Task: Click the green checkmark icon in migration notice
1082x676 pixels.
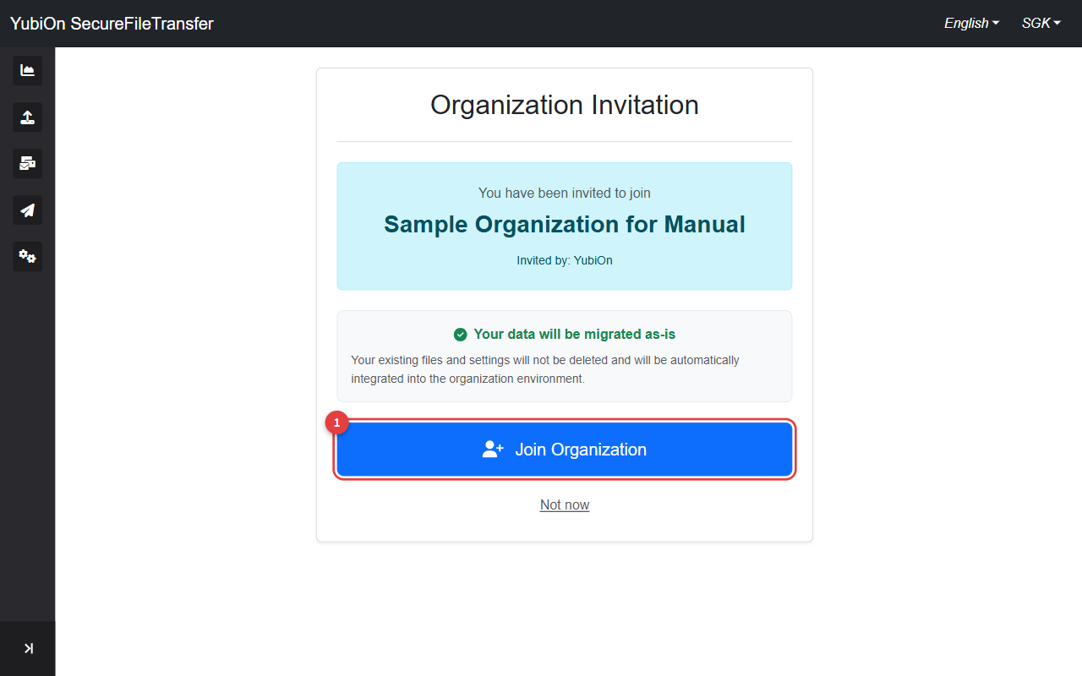Action: coord(460,335)
